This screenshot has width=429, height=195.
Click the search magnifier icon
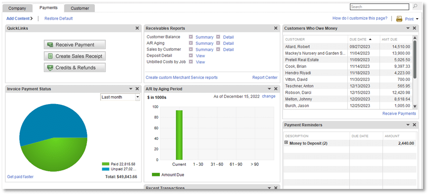[x=415, y=6]
